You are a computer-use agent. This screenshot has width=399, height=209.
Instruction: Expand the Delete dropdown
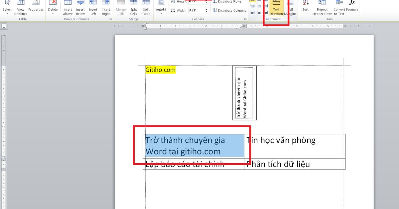tap(53, 8)
